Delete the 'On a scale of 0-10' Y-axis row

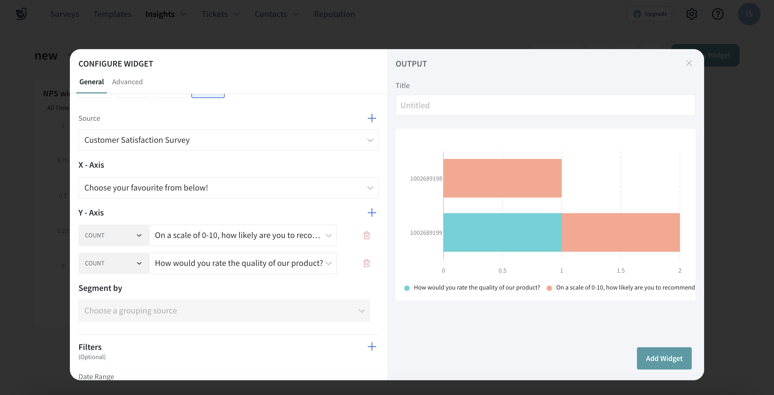(366, 235)
